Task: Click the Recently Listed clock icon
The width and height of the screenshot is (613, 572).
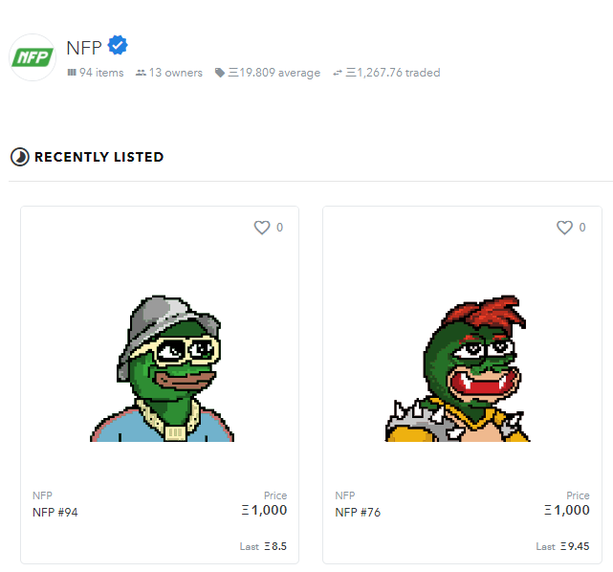Action: point(20,157)
